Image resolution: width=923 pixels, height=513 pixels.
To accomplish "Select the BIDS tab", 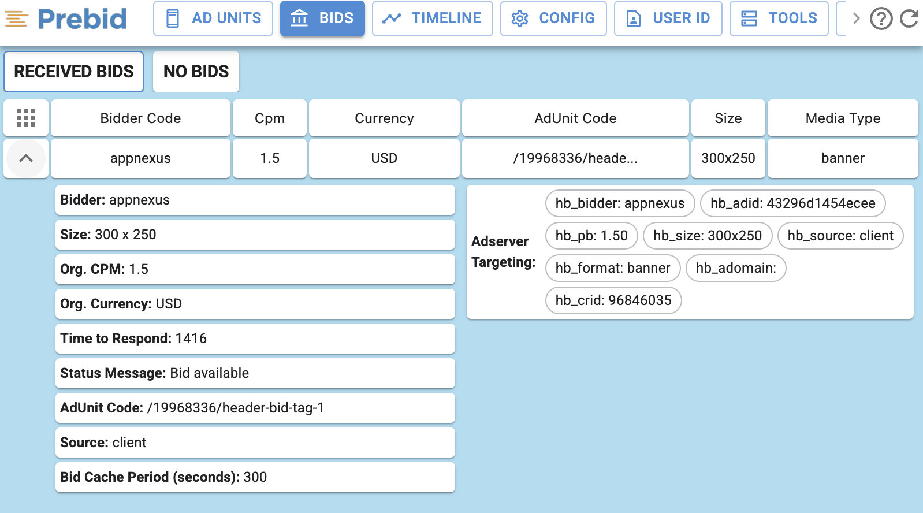I will 322,18.
